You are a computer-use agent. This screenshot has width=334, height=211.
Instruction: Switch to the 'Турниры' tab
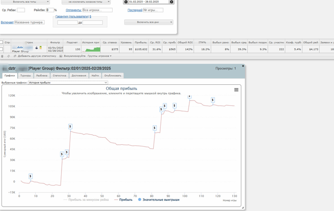coord(26,76)
